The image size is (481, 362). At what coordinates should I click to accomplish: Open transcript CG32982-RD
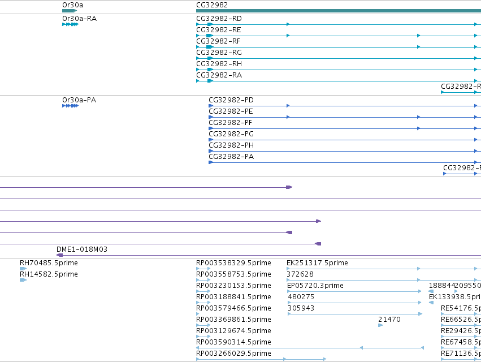[x=219, y=19]
